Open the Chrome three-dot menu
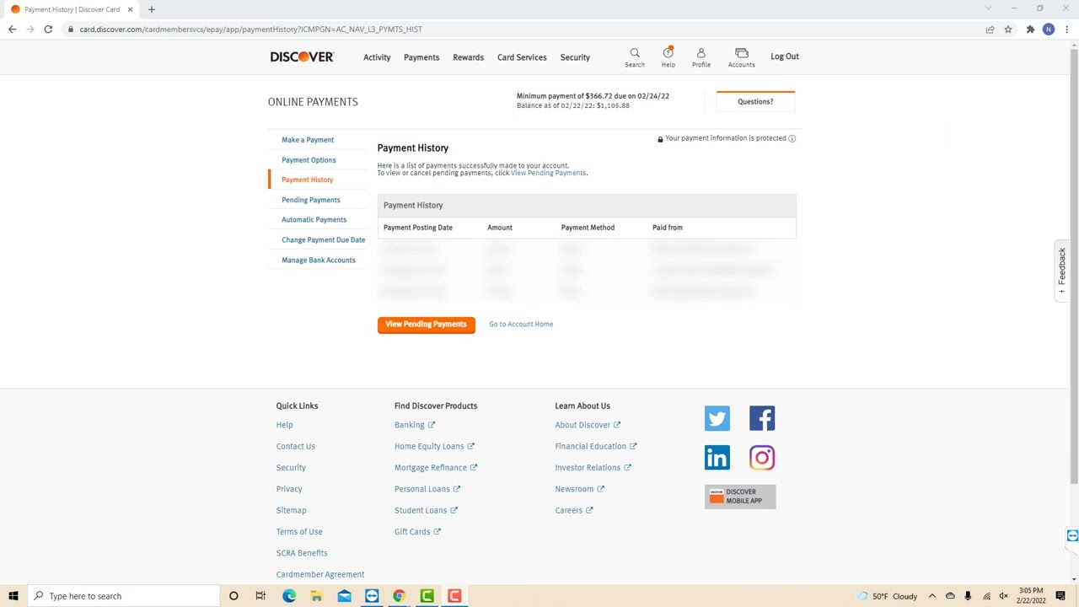1079x607 pixels. [1066, 30]
